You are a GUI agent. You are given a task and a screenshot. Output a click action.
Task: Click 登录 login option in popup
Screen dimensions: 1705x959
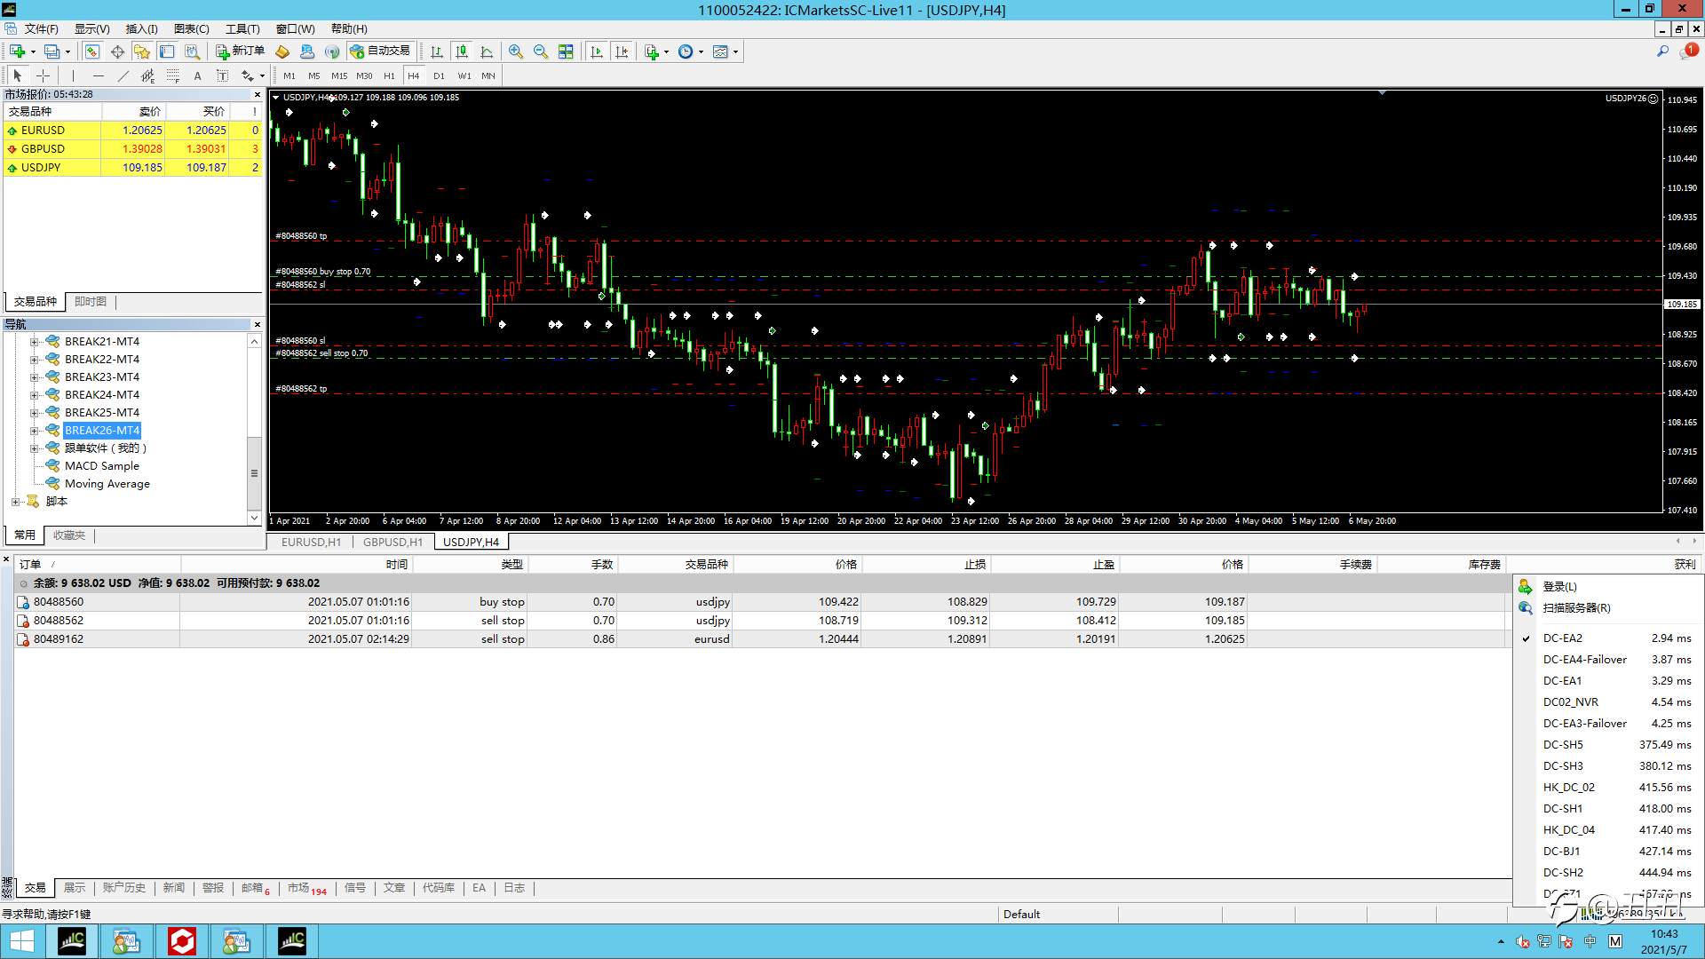pyautogui.click(x=1559, y=587)
